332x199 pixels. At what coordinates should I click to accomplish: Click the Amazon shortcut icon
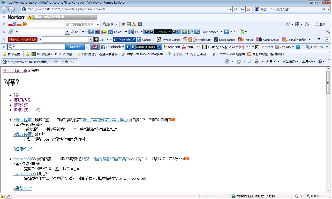pyautogui.click(x=165, y=47)
